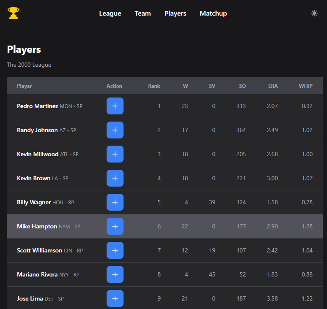Add Pedro Martinez with plus button
This screenshot has height=309, width=327.
pos(115,106)
